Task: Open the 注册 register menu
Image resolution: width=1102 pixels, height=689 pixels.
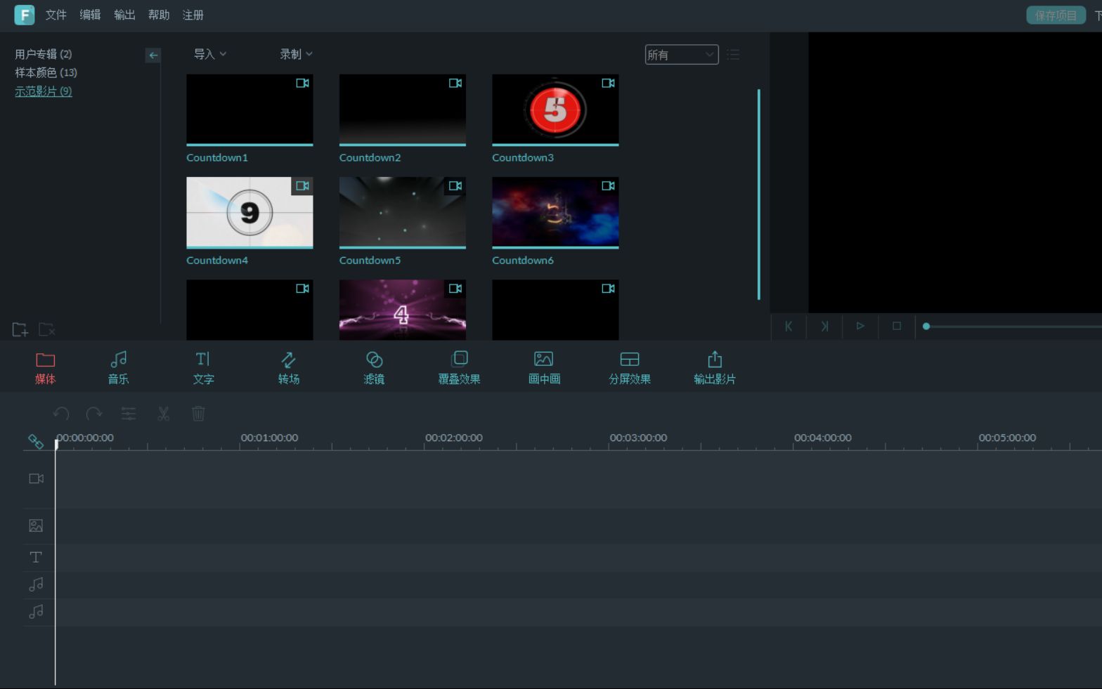Action: coord(193,15)
